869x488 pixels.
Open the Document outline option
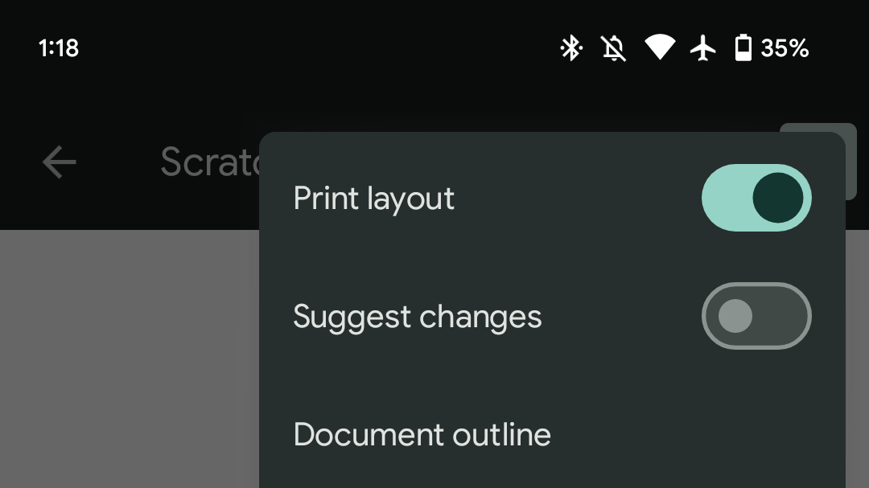[x=422, y=434]
